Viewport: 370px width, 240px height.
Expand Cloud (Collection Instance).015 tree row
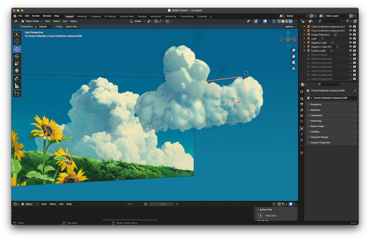(305, 30)
